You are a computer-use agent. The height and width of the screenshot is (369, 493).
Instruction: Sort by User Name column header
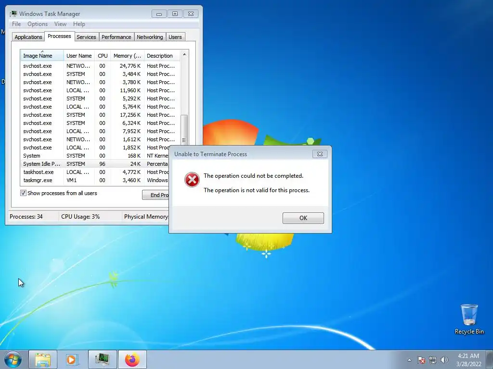79,56
